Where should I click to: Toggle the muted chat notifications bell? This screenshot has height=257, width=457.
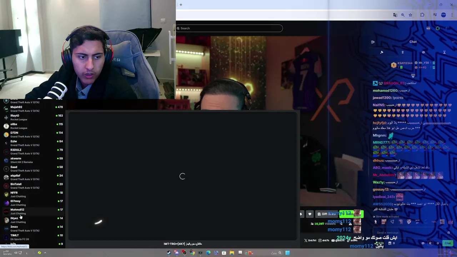tap(430, 243)
